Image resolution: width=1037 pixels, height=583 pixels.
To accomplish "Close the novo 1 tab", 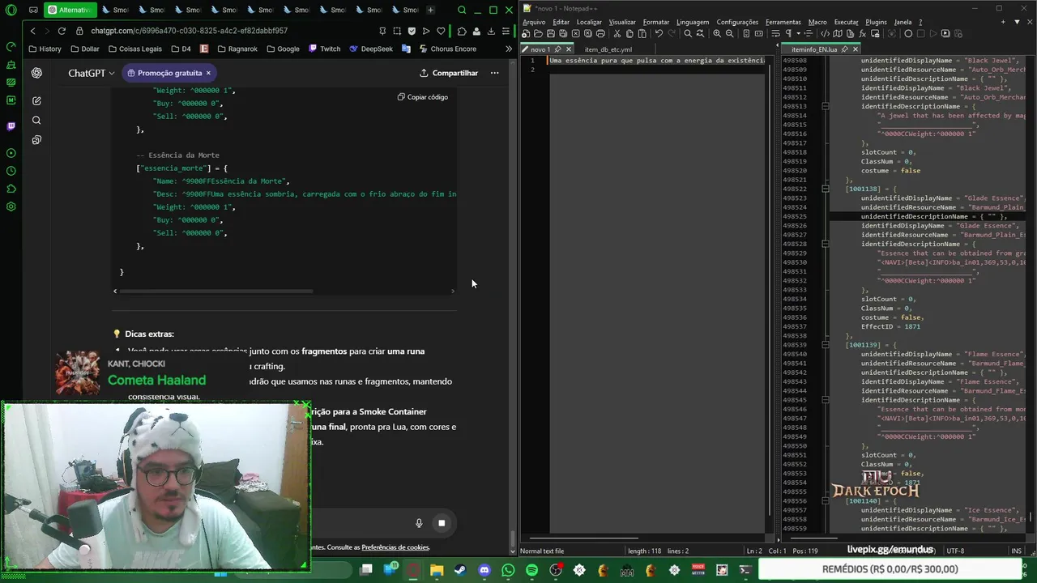I will click(569, 49).
